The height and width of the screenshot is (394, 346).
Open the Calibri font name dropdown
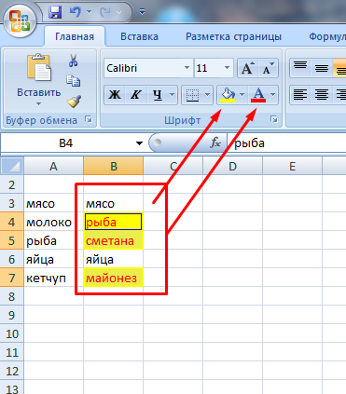coord(187,68)
